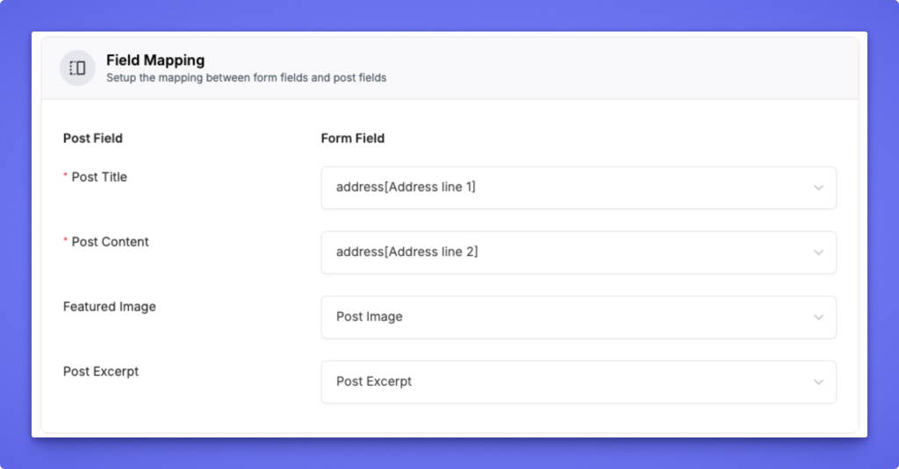Expand the Post Excerpt form field select value
899x469 pixels.
579,382
